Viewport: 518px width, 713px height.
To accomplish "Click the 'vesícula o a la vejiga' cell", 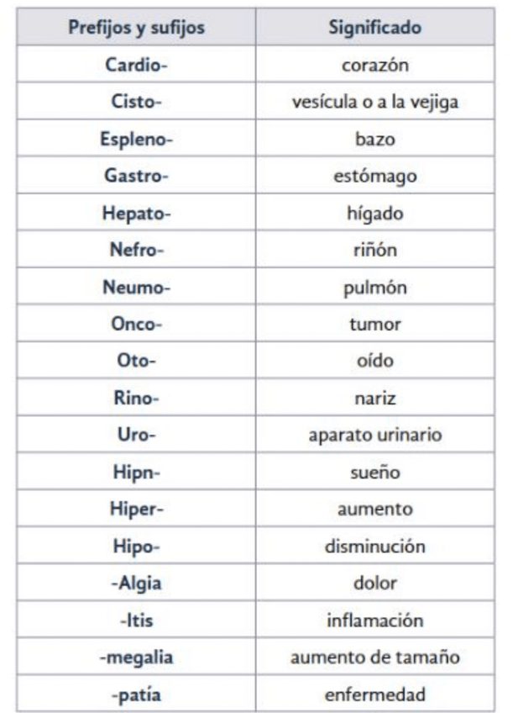I will (x=374, y=102).
